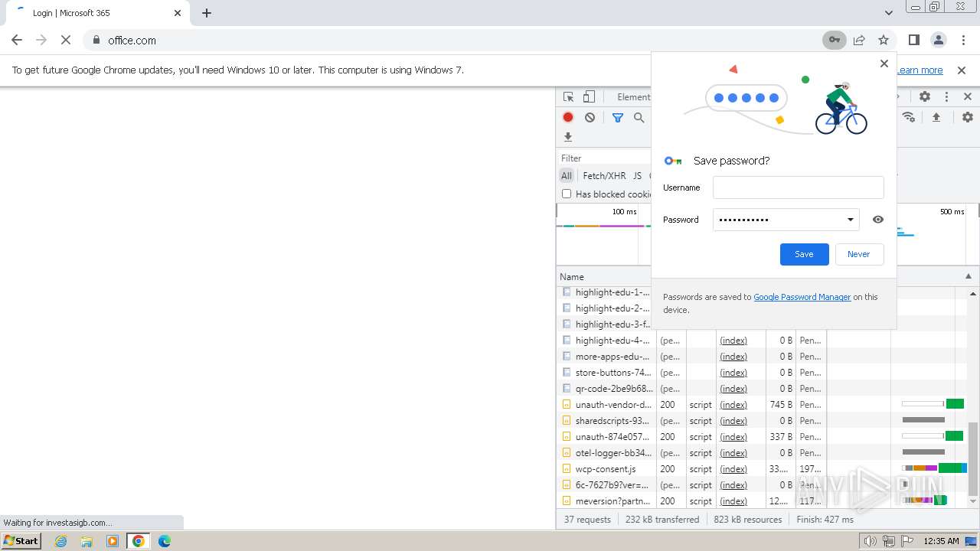Image resolution: width=980 pixels, height=551 pixels.
Task: Click import HAR upload arrow icon
Action: (936, 117)
